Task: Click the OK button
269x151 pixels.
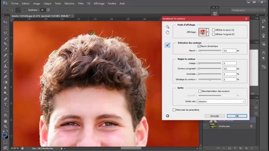Action: click(x=237, y=116)
